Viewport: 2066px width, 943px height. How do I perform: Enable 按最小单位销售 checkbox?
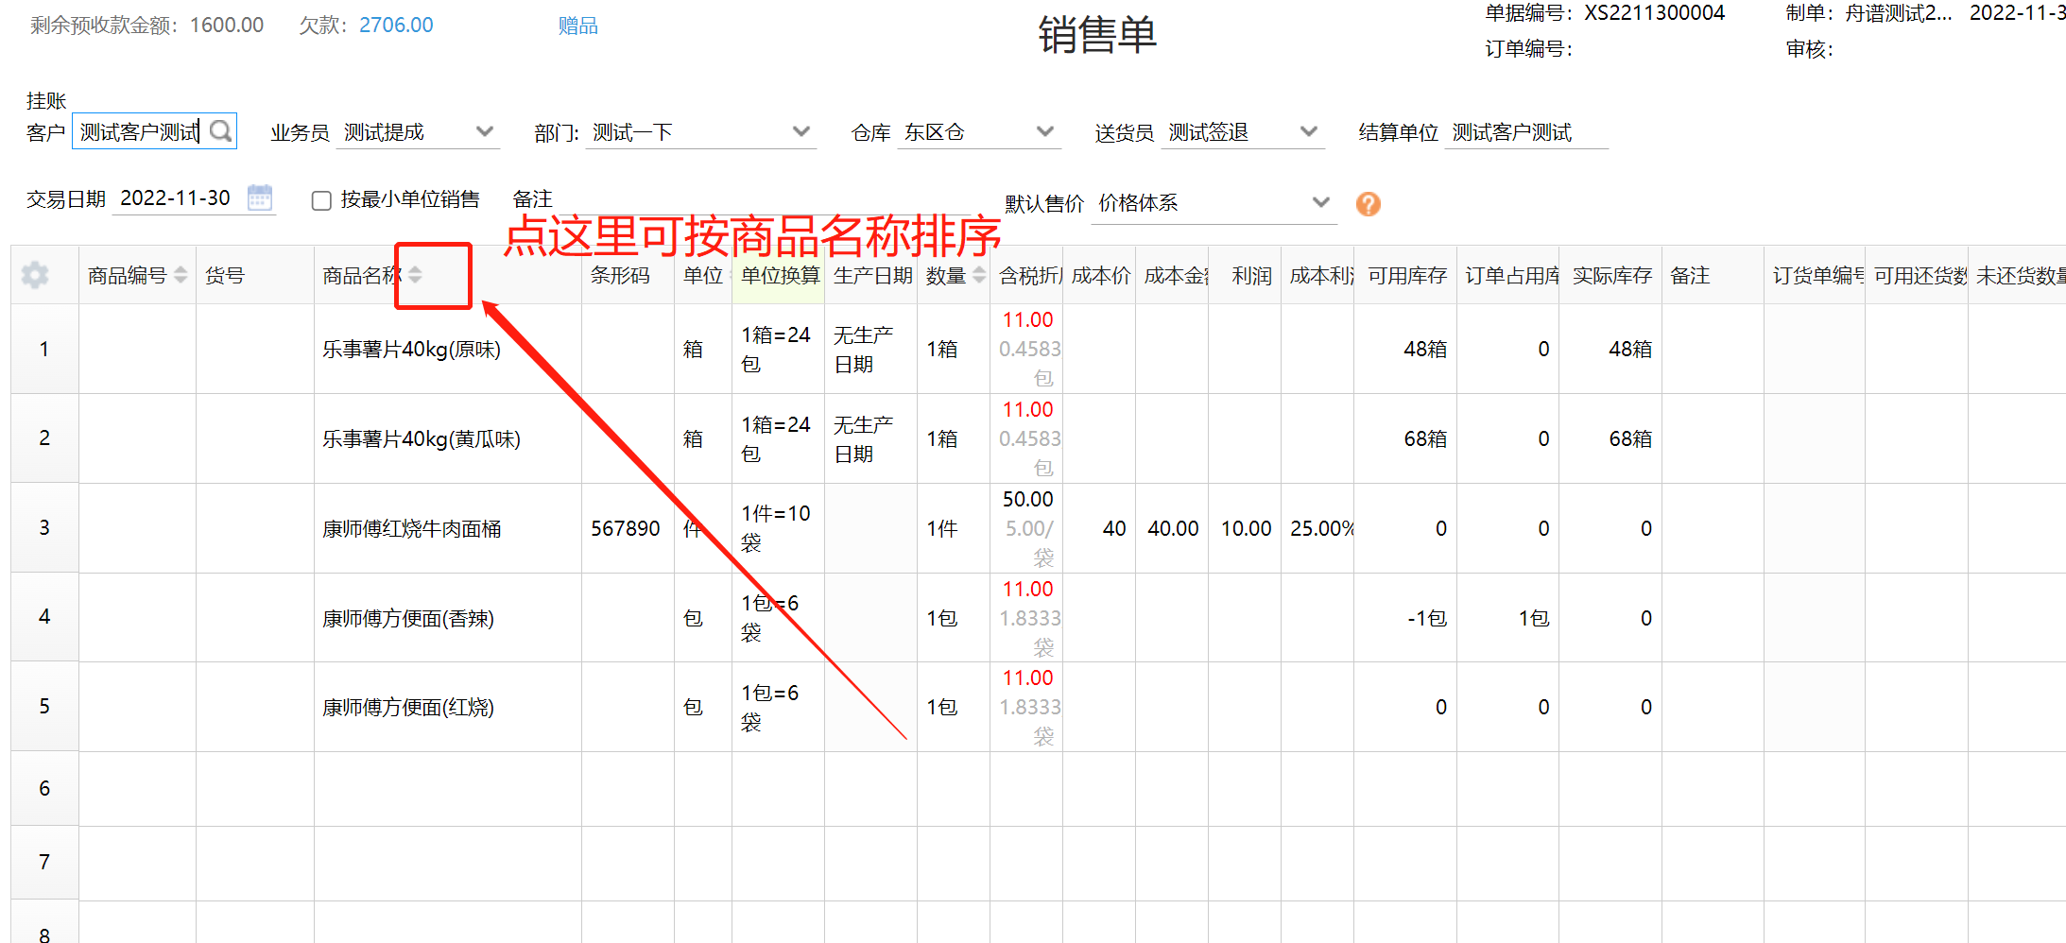[321, 200]
